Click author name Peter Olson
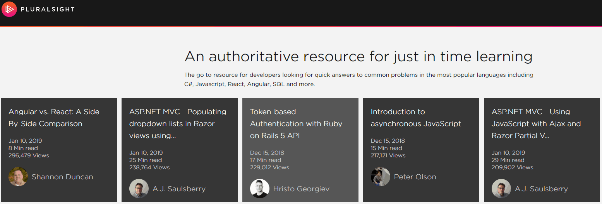 [415, 177]
